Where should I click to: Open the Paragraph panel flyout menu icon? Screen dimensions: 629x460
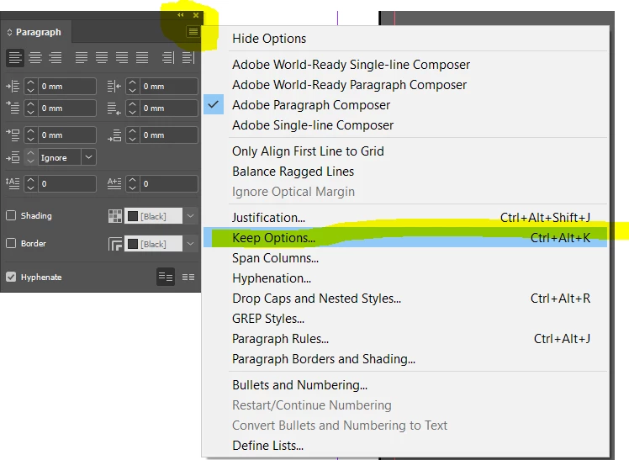tap(193, 32)
